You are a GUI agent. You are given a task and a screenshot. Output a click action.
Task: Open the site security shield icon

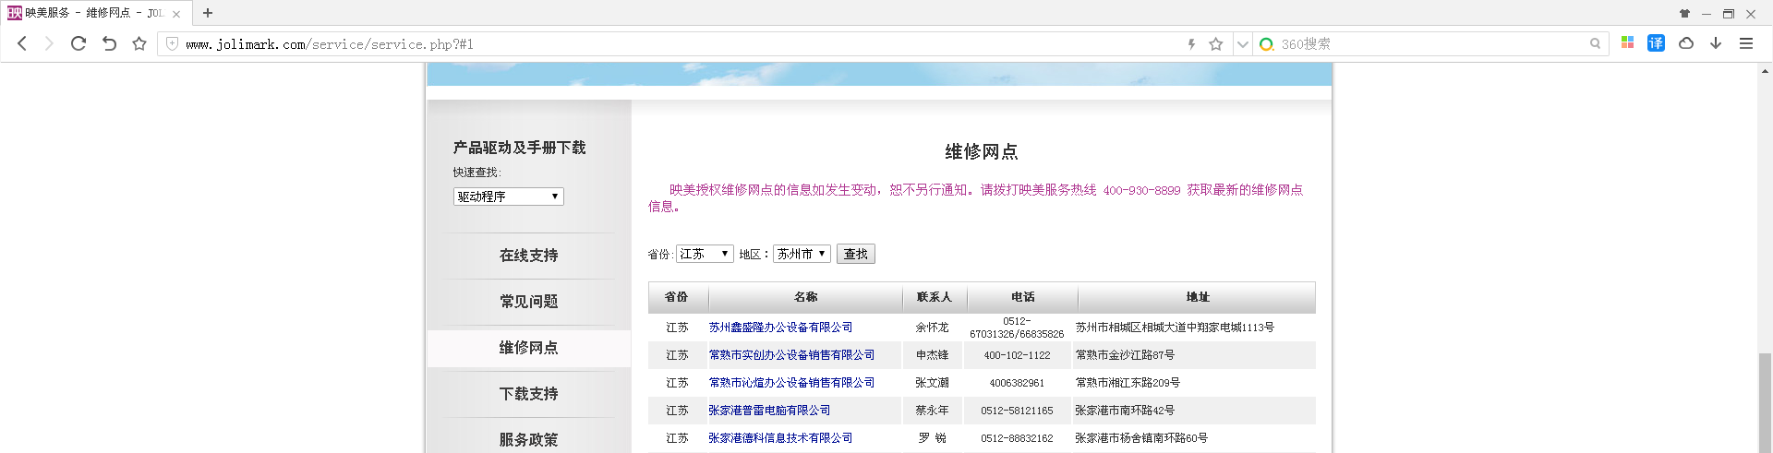tap(172, 43)
